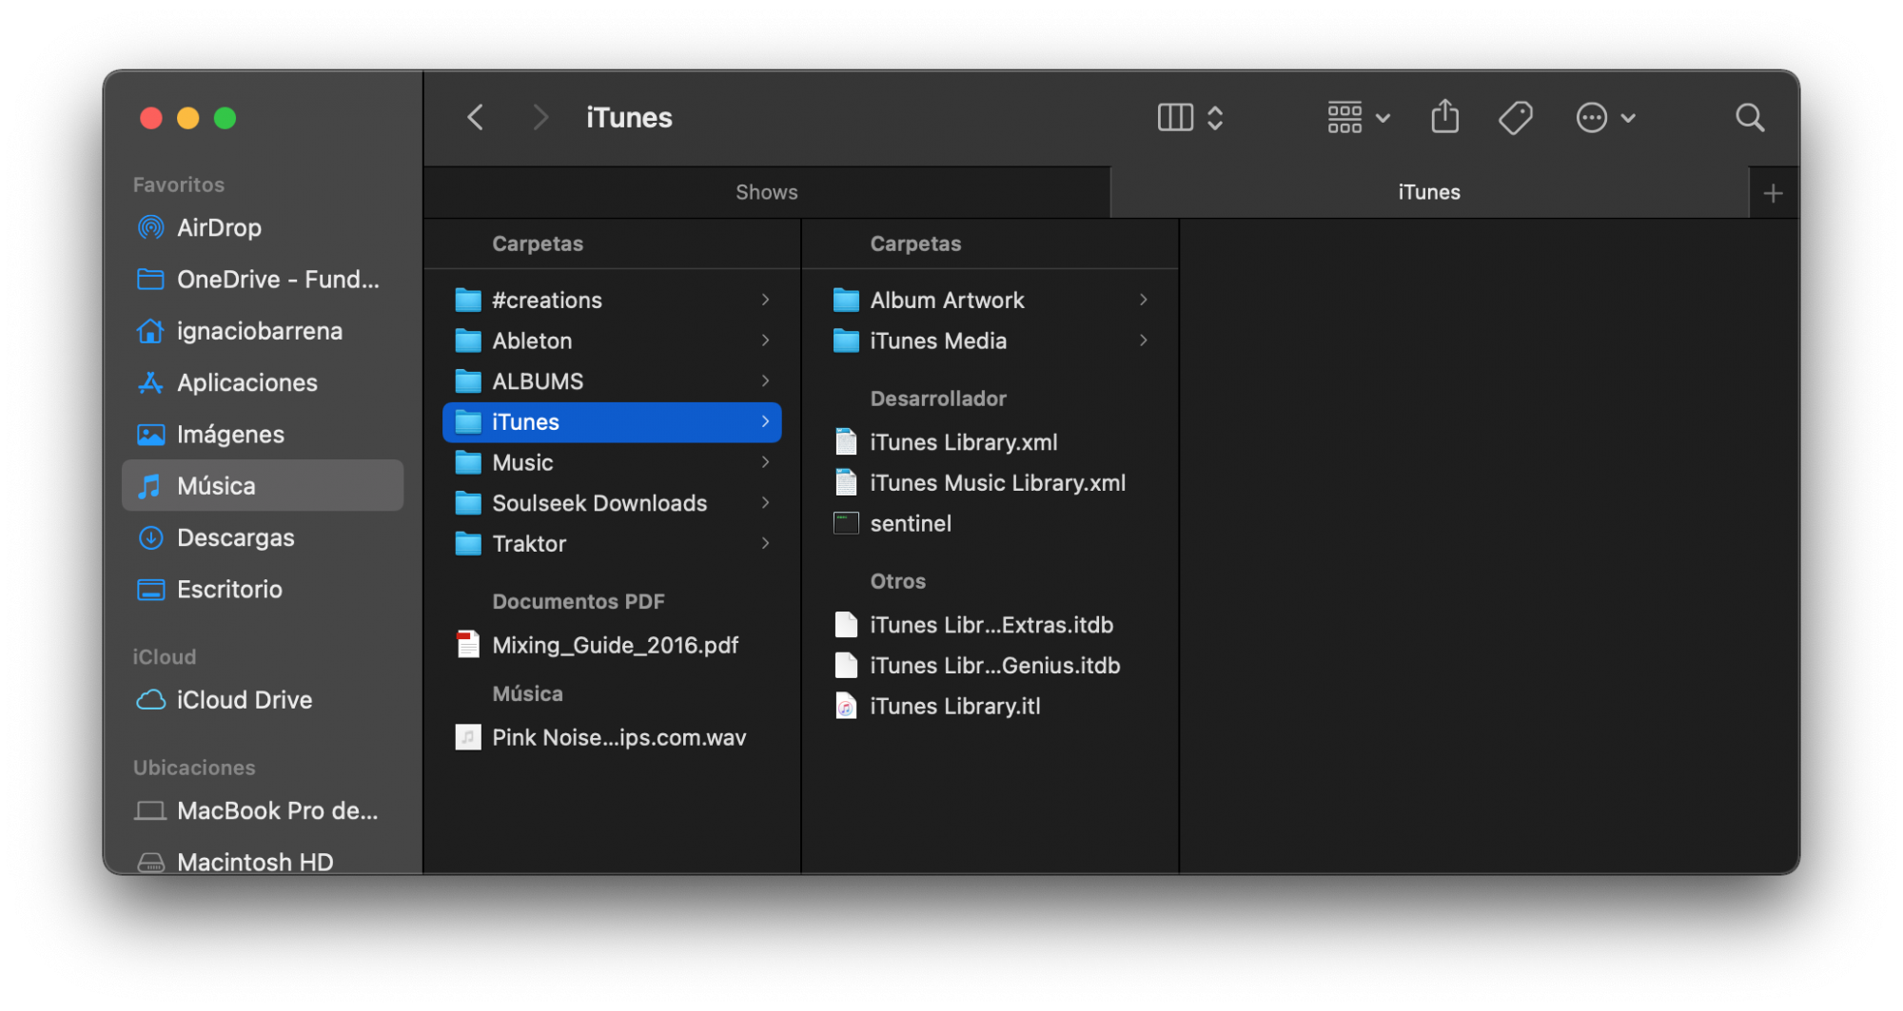Go forward with the right arrow button
Screen dimensions: 1903x1011
coord(540,118)
